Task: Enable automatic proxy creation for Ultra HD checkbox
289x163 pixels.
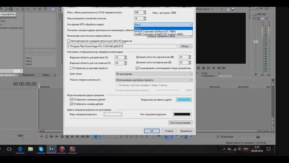Action: [68, 41]
